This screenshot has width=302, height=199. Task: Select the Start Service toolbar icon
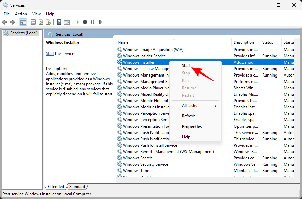tap(78, 22)
